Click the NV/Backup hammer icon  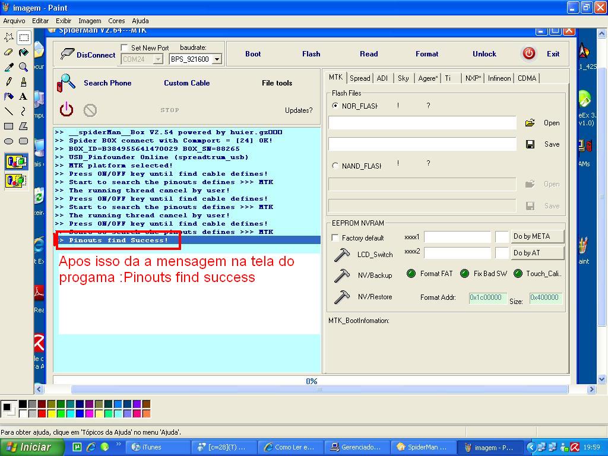342,275
